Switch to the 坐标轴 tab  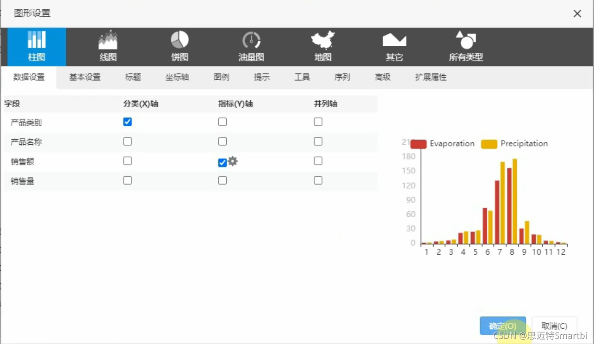176,77
